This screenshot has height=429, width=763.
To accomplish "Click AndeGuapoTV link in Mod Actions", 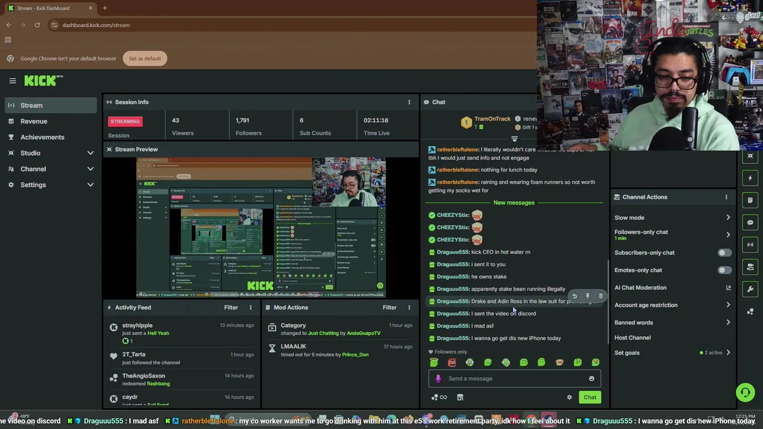I will pos(364,334).
